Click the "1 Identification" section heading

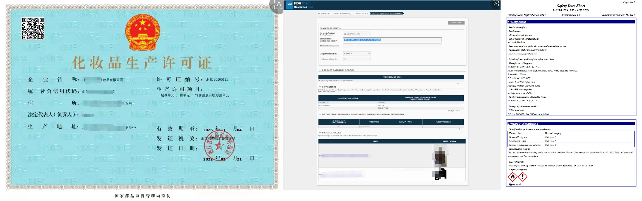coord(517,22)
